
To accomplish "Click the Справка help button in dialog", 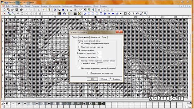I will pos(116,79).
